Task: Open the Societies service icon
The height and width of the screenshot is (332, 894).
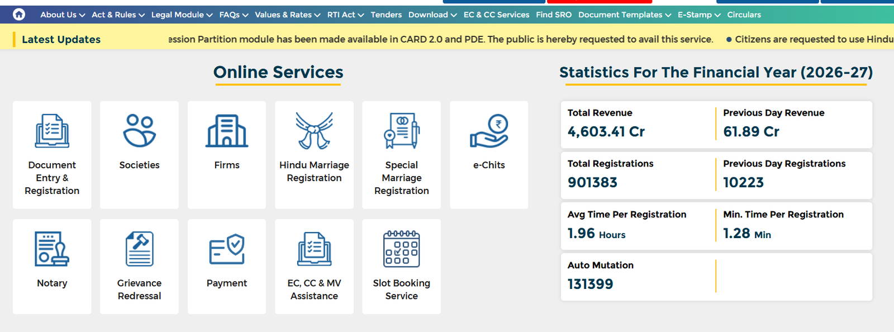Action: point(140,131)
